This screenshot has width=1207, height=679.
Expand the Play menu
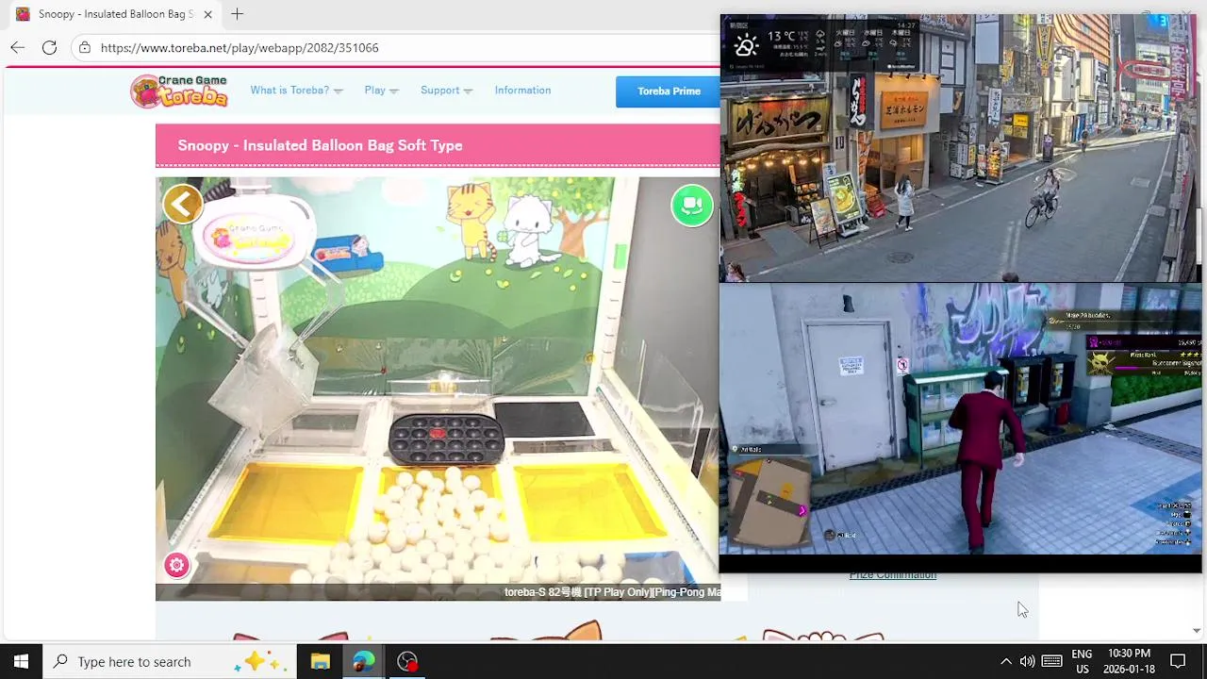pyautogui.click(x=381, y=91)
